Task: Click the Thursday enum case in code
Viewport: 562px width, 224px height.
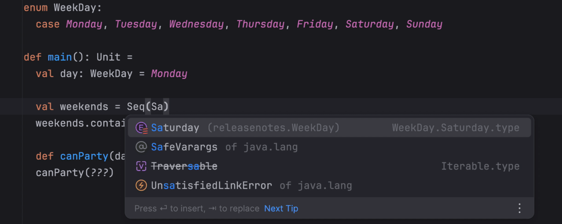Action: coord(260,24)
